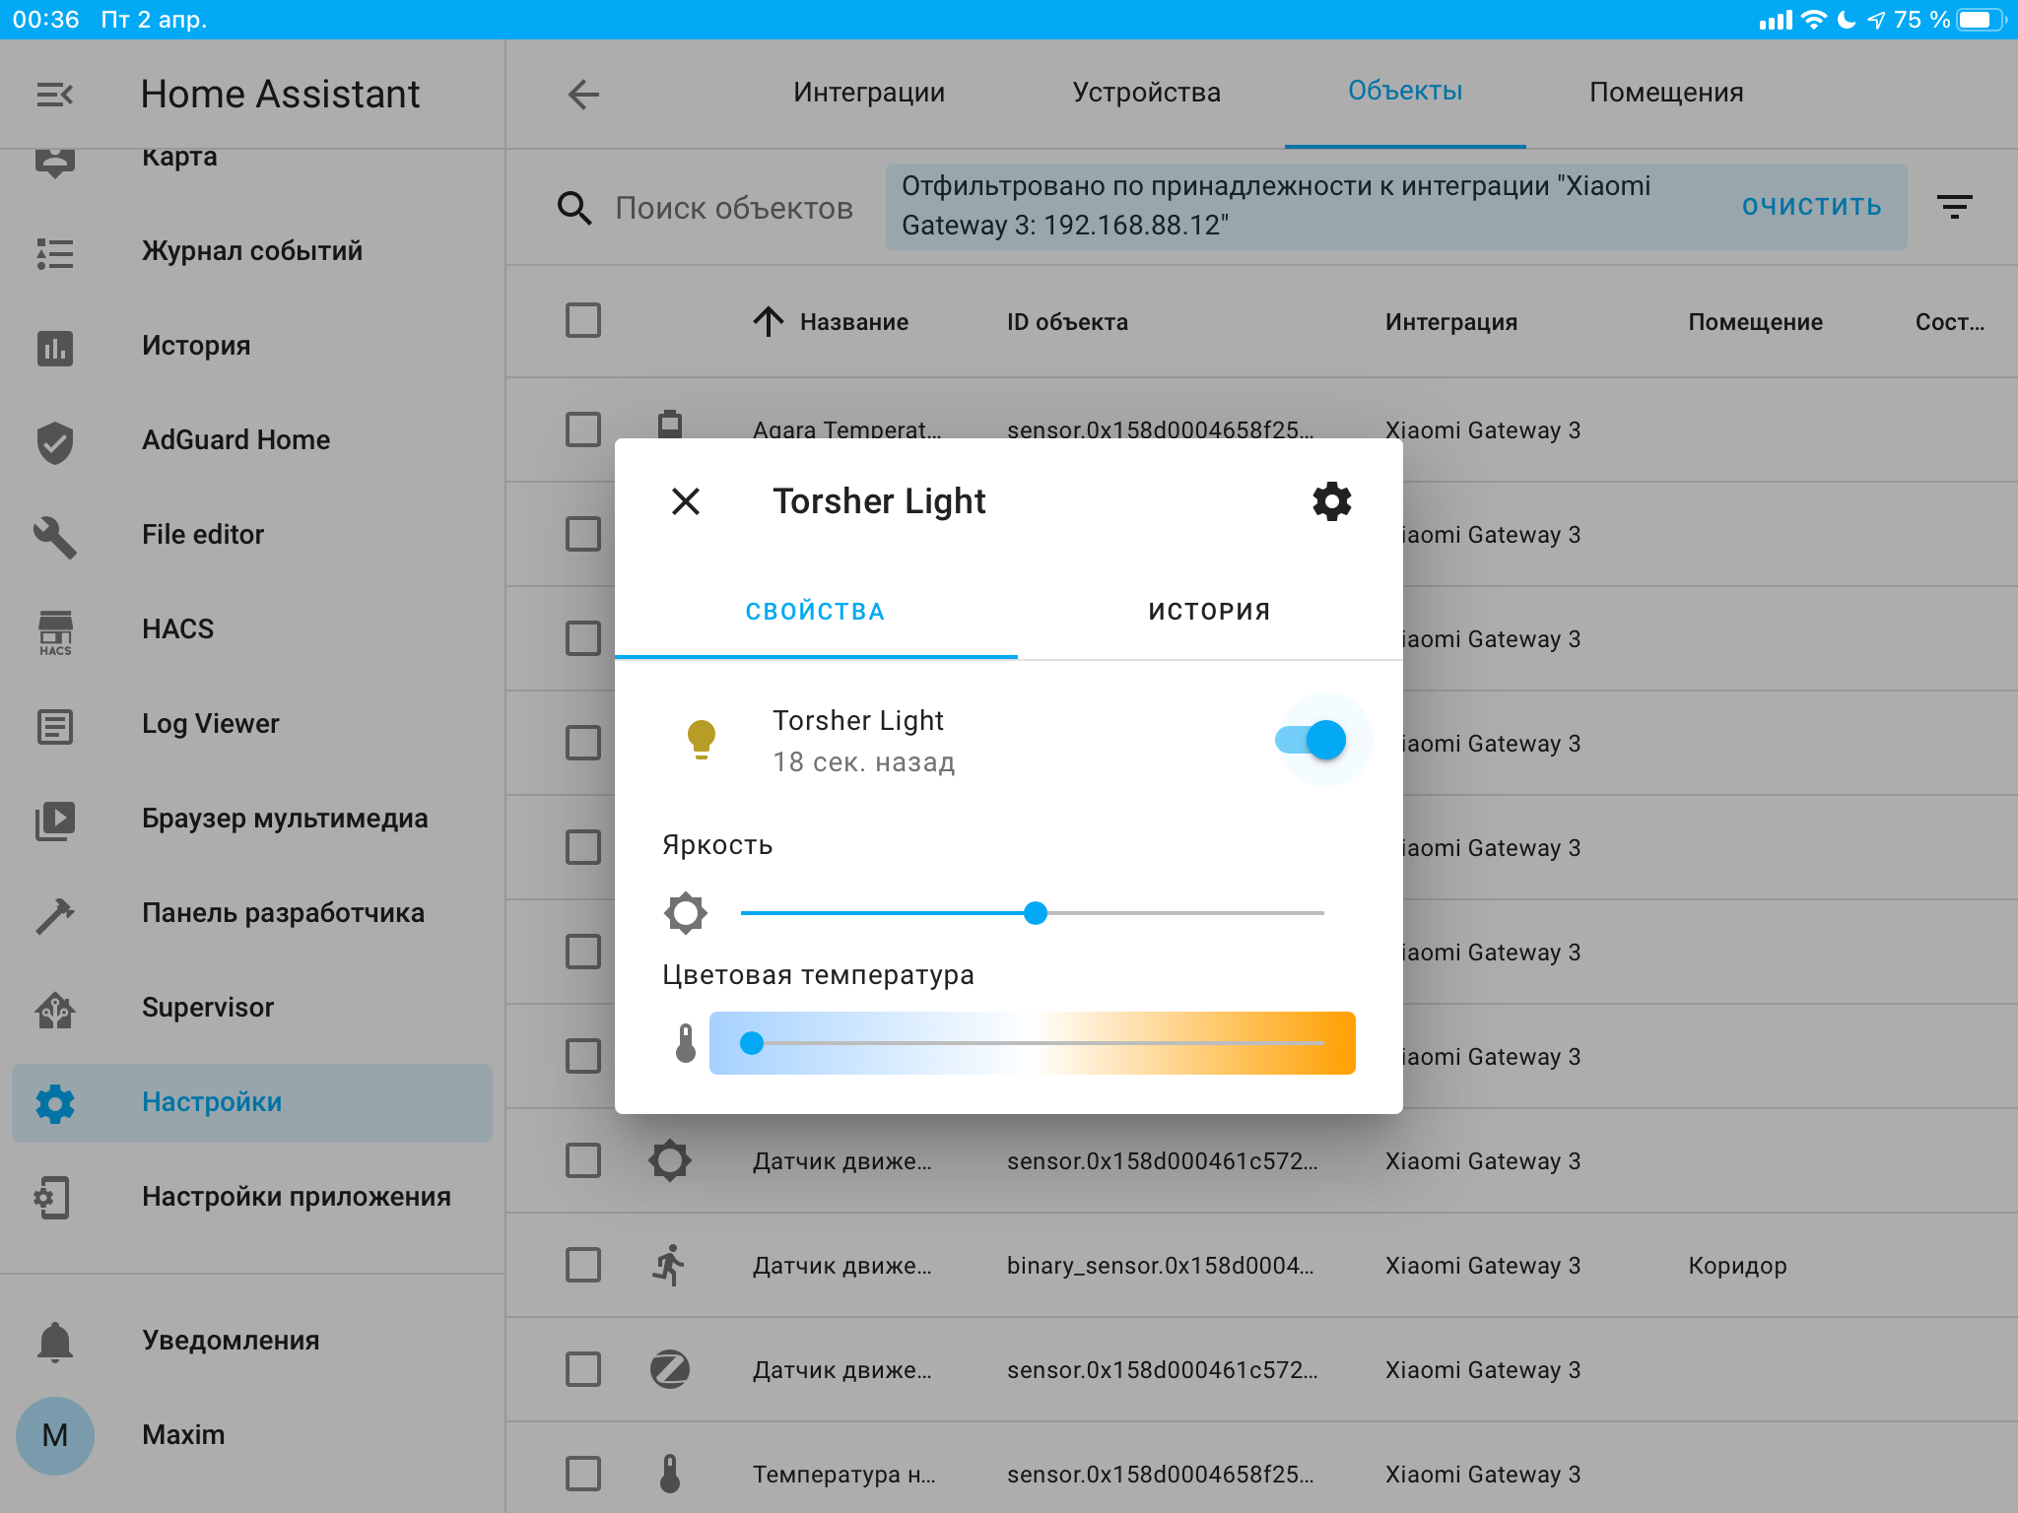Screen dimensions: 2018x1513
Task: Check the Zigbee Датчик движе row checkbox
Action: point(583,1369)
